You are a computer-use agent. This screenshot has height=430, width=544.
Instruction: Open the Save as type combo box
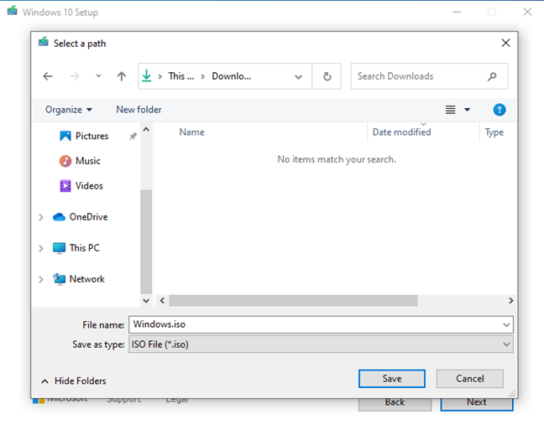321,344
